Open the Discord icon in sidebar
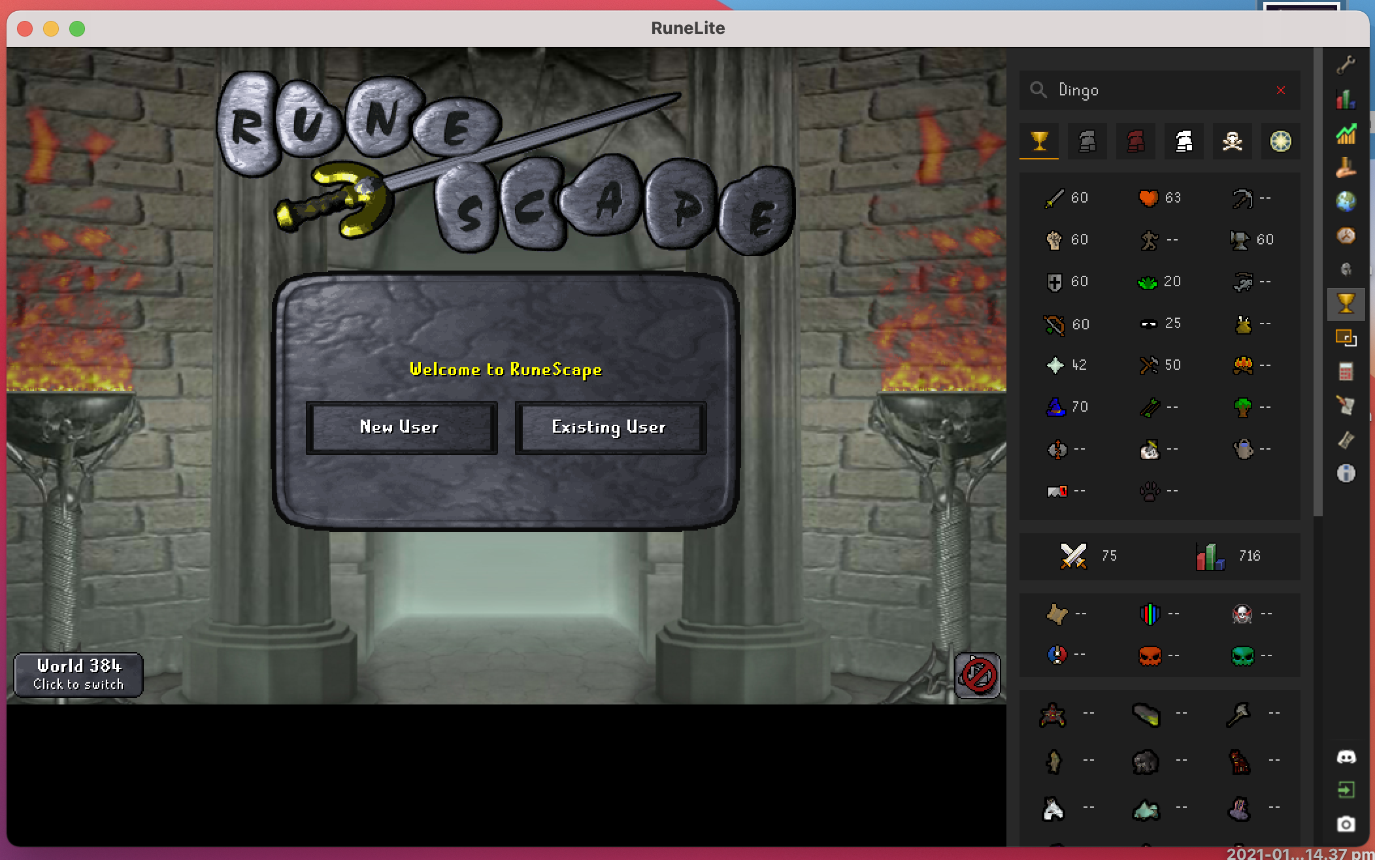 (x=1346, y=757)
